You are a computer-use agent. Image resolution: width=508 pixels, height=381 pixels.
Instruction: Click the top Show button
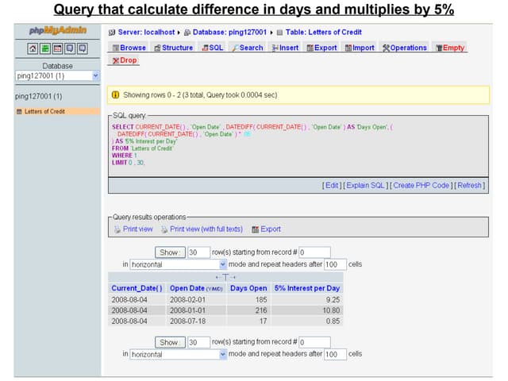(168, 252)
